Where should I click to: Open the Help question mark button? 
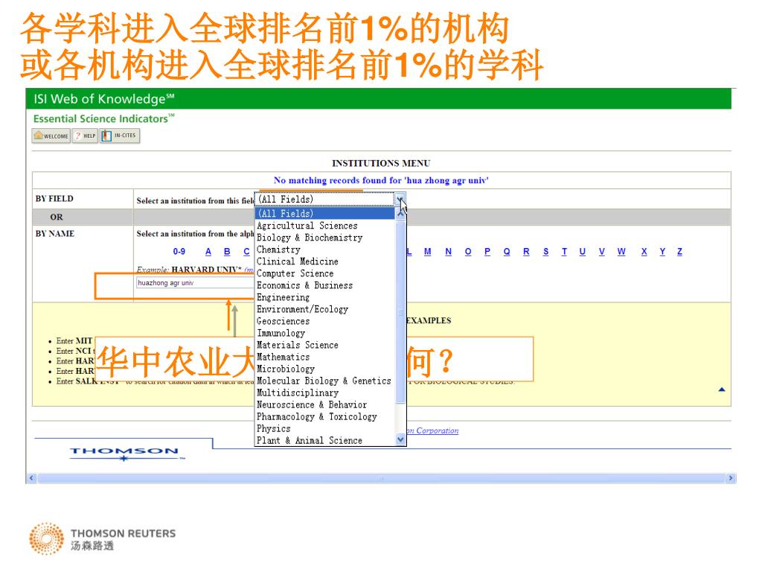tap(85, 136)
